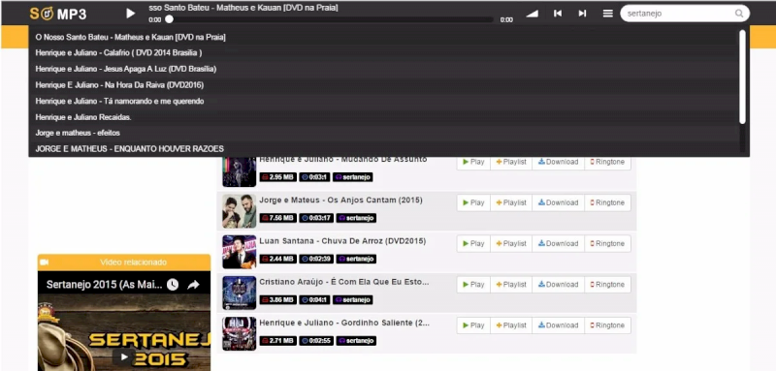776x371 pixels.
Task: Play Os Anjos Cantam song
Action: pyautogui.click(x=473, y=202)
